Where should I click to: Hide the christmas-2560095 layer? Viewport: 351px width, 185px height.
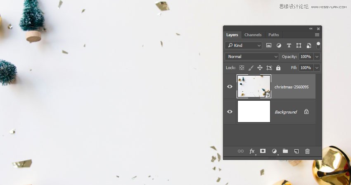pyautogui.click(x=230, y=86)
